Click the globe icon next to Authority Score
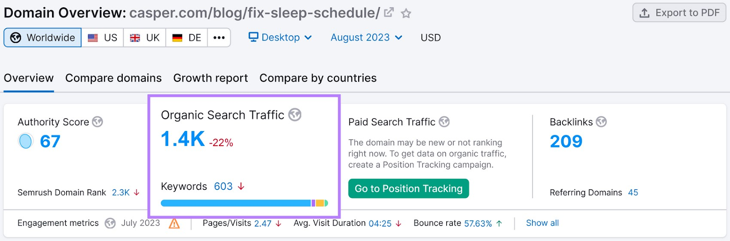The width and height of the screenshot is (730, 241). coord(97,122)
